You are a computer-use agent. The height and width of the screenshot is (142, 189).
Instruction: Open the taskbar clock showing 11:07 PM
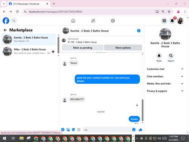click(173, 138)
